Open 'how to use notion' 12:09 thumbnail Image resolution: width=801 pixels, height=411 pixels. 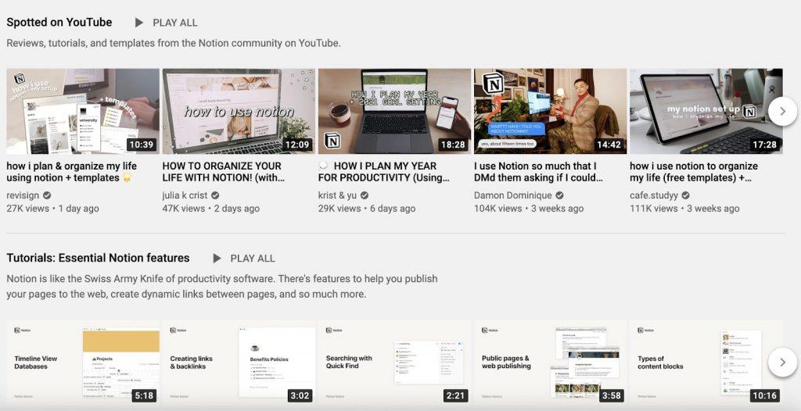238,111
